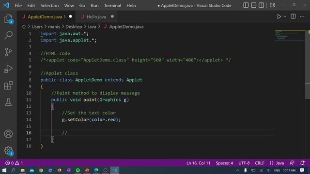Run the Java file with play button

click(x=279, y=16)
